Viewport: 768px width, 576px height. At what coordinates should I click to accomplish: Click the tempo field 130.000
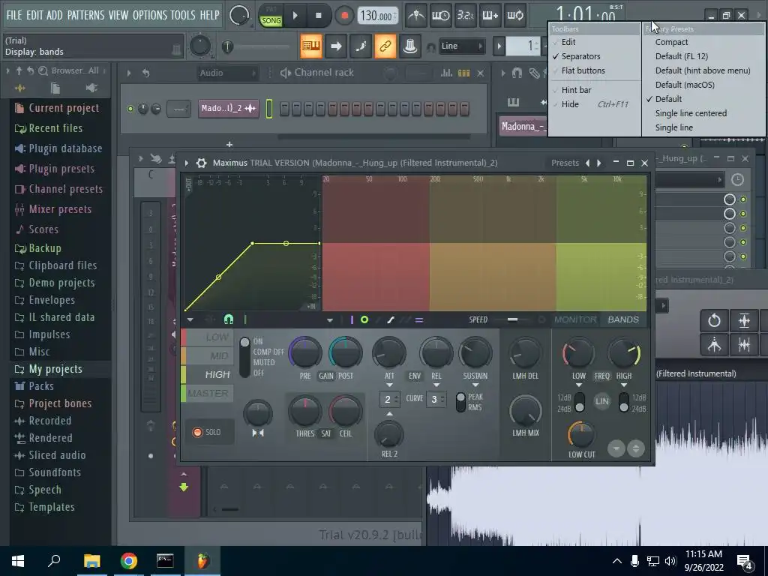pos(376,16)
